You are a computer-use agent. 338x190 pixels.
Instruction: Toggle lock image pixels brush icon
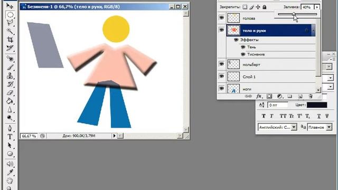[x=251, y=7]
